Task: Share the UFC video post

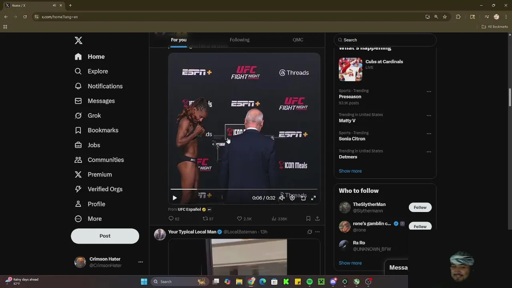Action: 317,219
